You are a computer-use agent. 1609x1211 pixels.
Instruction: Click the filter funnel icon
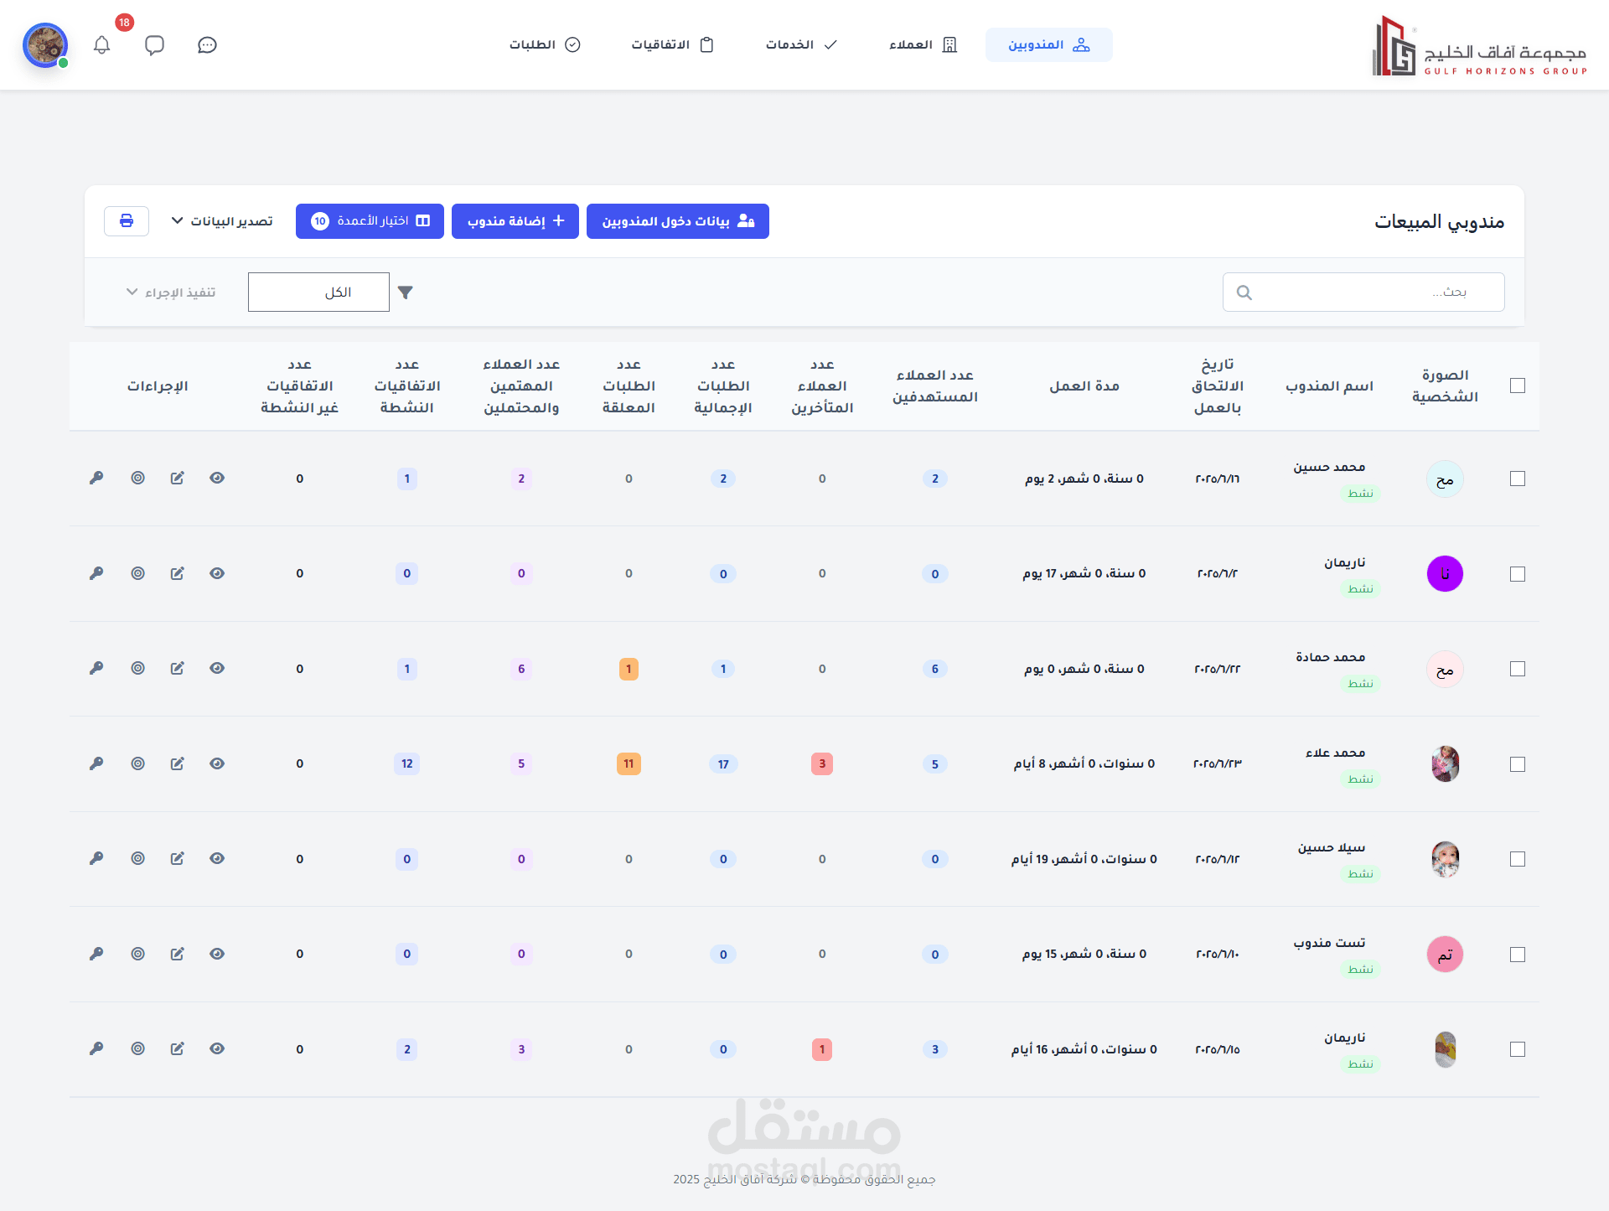406,292
